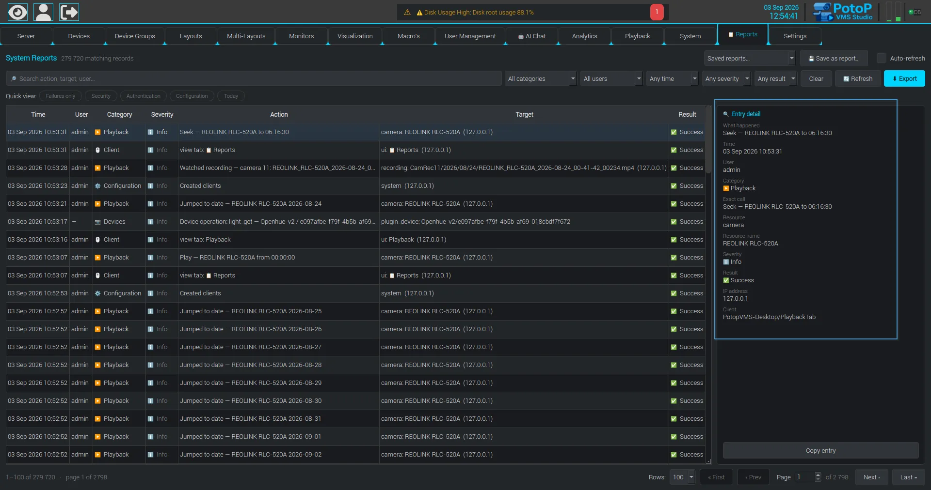
Task: Toggle the Configuration quick view filter
Action: click(192, 96)
